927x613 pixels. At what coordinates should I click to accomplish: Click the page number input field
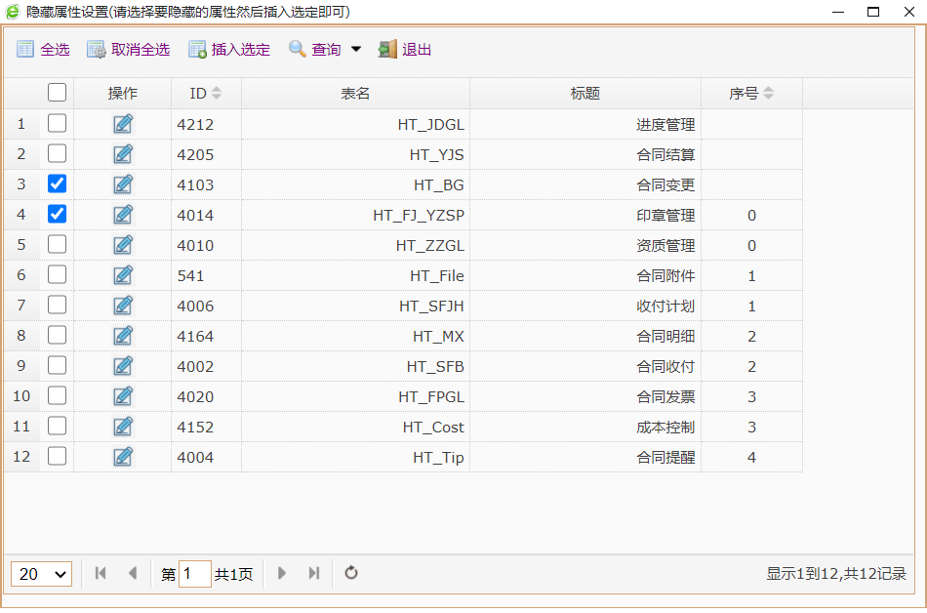[194, 574]
